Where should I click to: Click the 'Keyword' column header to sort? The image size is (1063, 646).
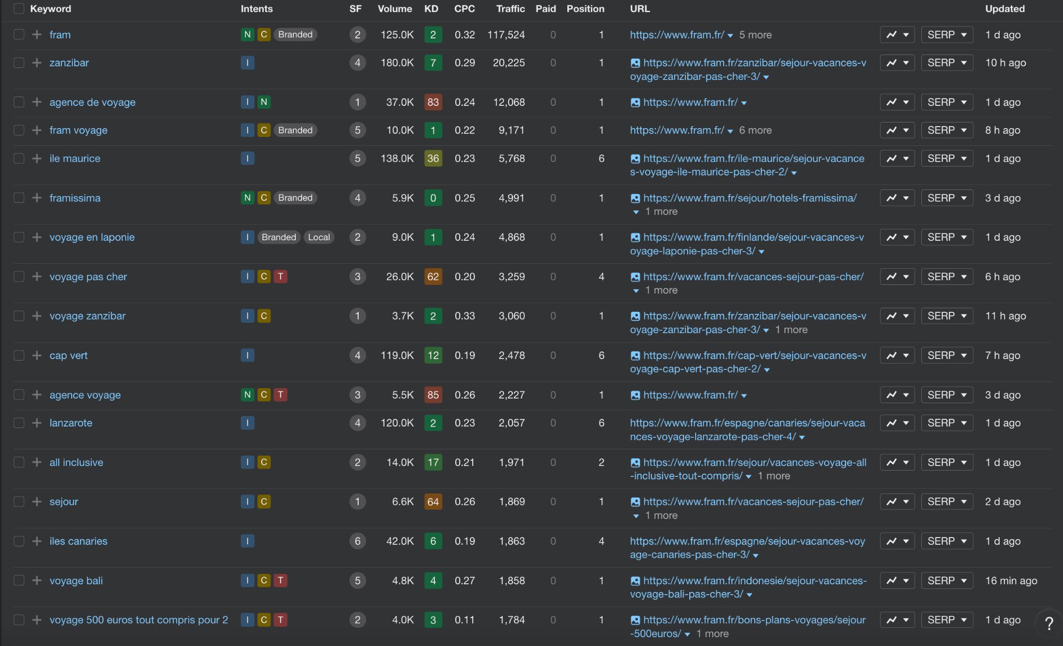(51, 9)
